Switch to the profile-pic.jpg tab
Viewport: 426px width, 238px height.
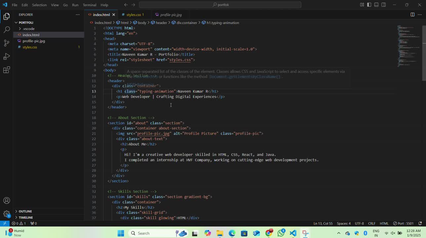(x=171, y=15)
